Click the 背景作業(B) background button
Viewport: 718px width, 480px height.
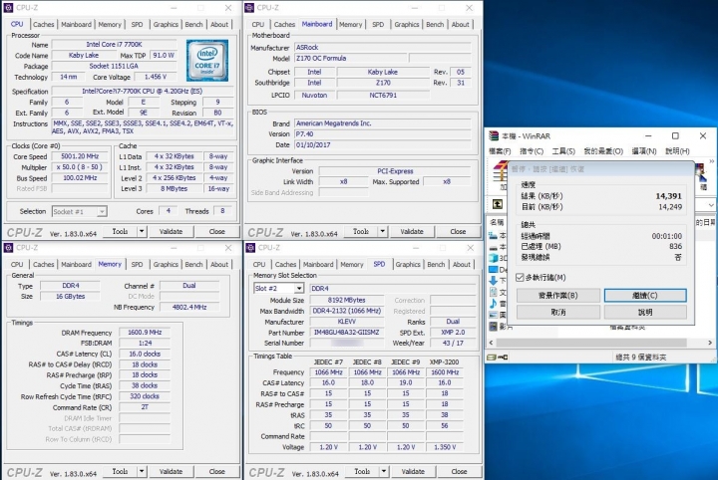pos(558,296)
